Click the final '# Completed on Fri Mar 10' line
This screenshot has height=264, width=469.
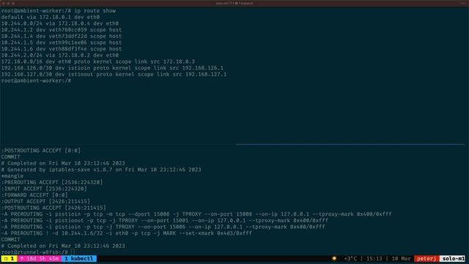click(x=63, y=246)
